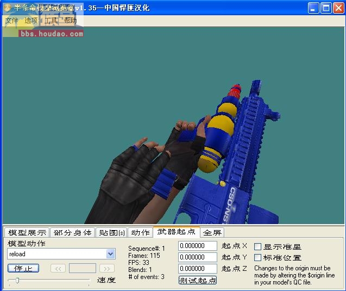
Task: Click the '# of events: 3' text
Action: pos(147,277)
